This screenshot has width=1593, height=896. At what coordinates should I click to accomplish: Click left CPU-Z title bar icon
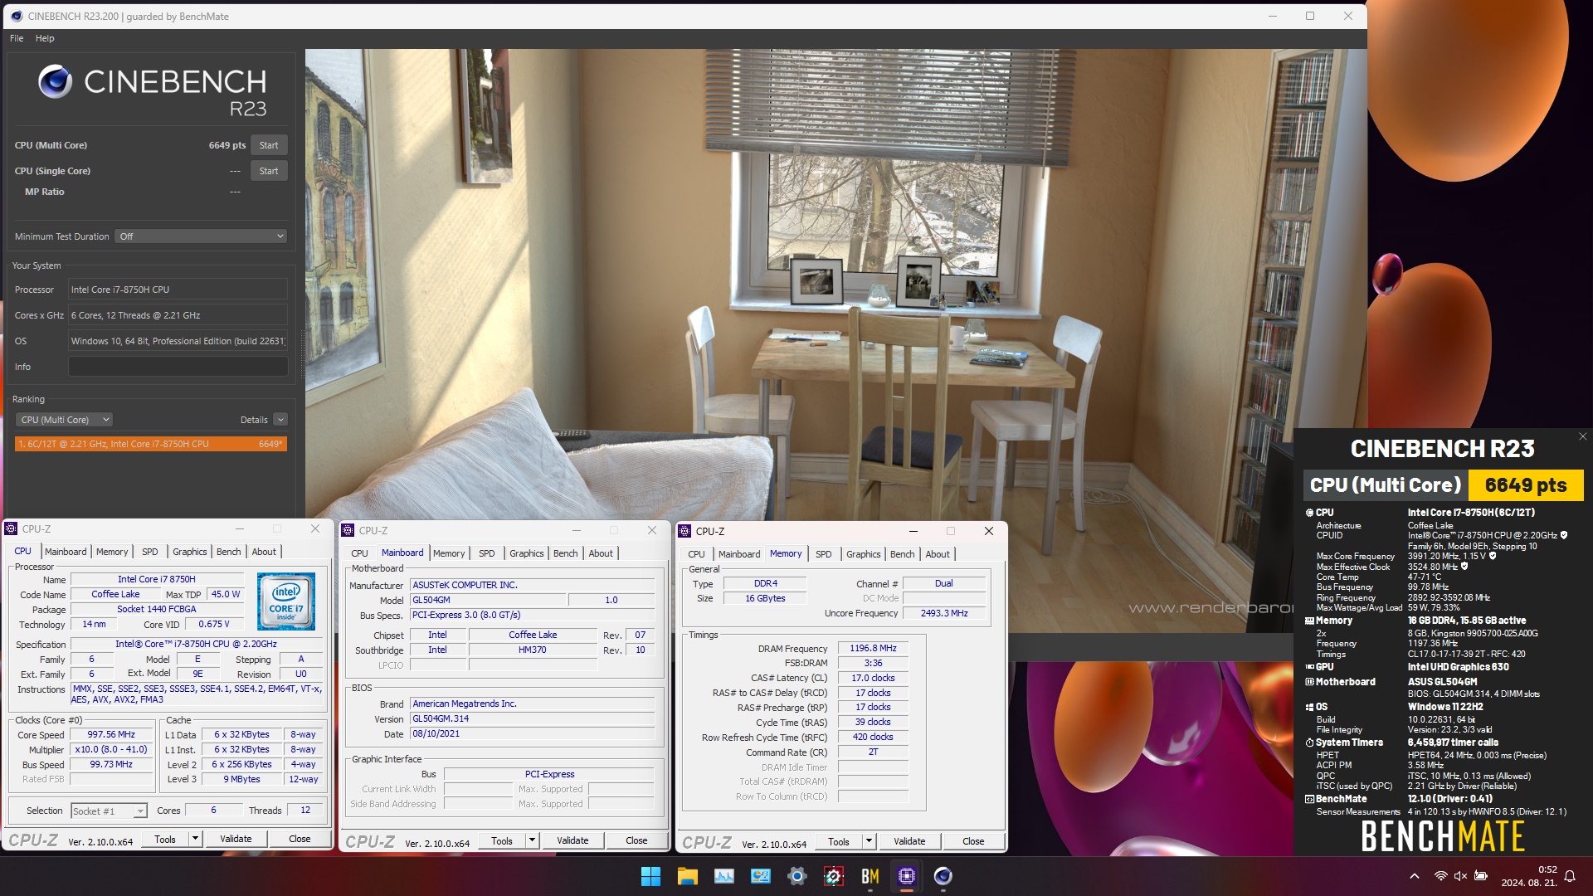pyautogui.click(x=12, y=528)
